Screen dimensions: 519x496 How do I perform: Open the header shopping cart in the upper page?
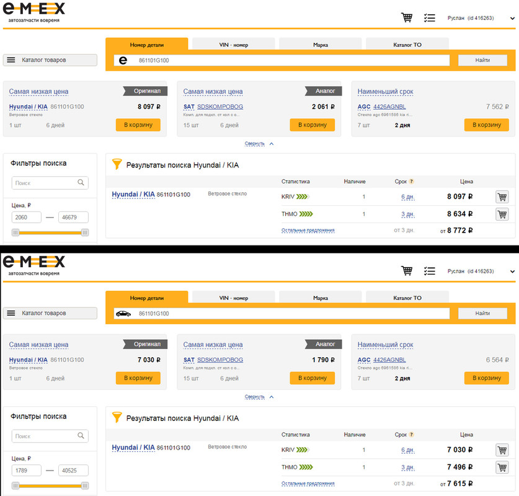(407, 17)
